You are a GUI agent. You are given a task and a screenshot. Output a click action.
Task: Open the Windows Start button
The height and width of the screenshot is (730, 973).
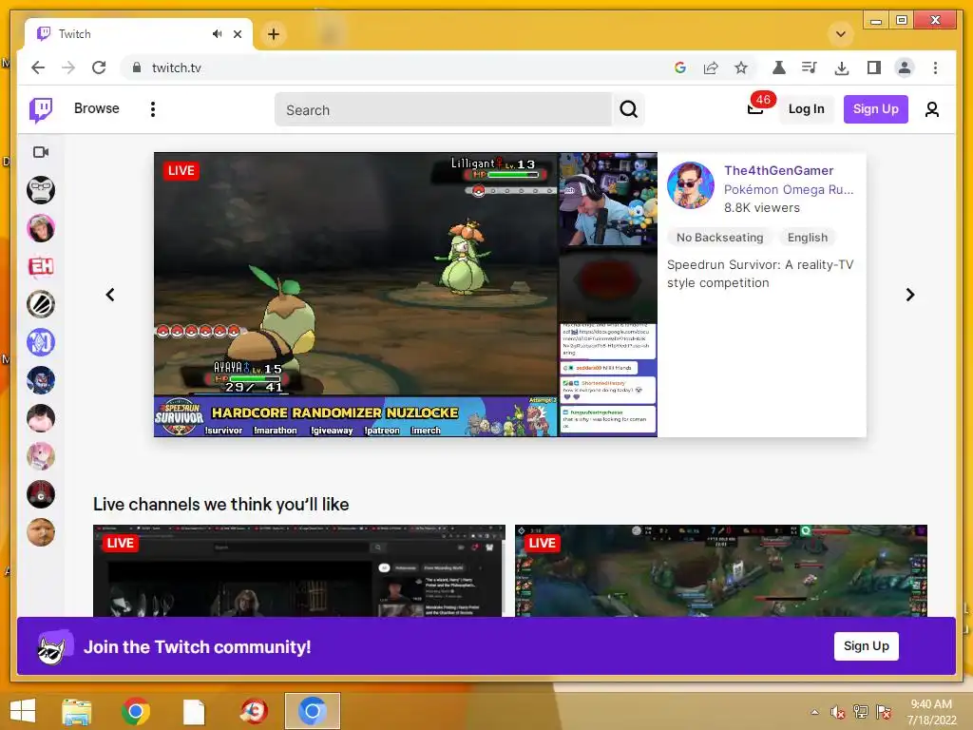(23, 711)
